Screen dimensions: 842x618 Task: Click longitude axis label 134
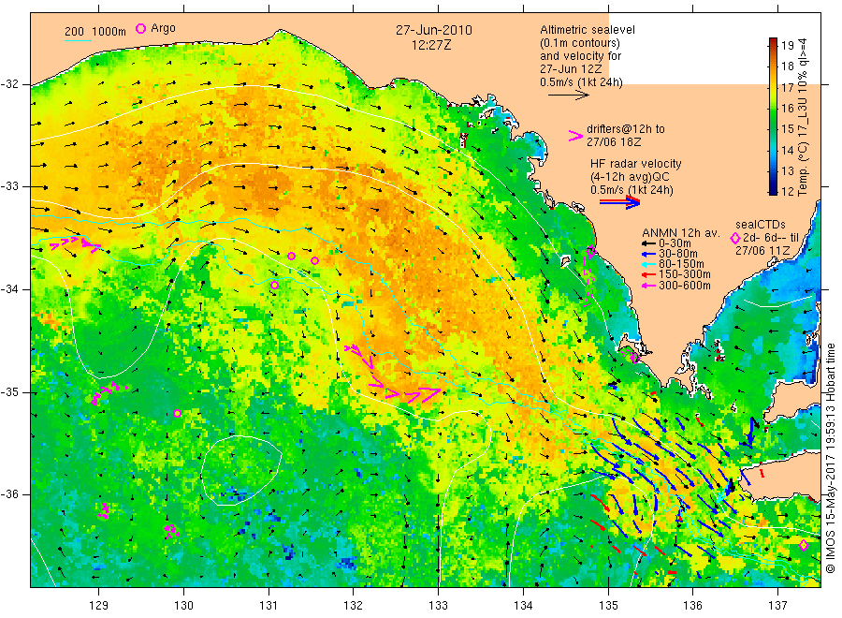523,605
